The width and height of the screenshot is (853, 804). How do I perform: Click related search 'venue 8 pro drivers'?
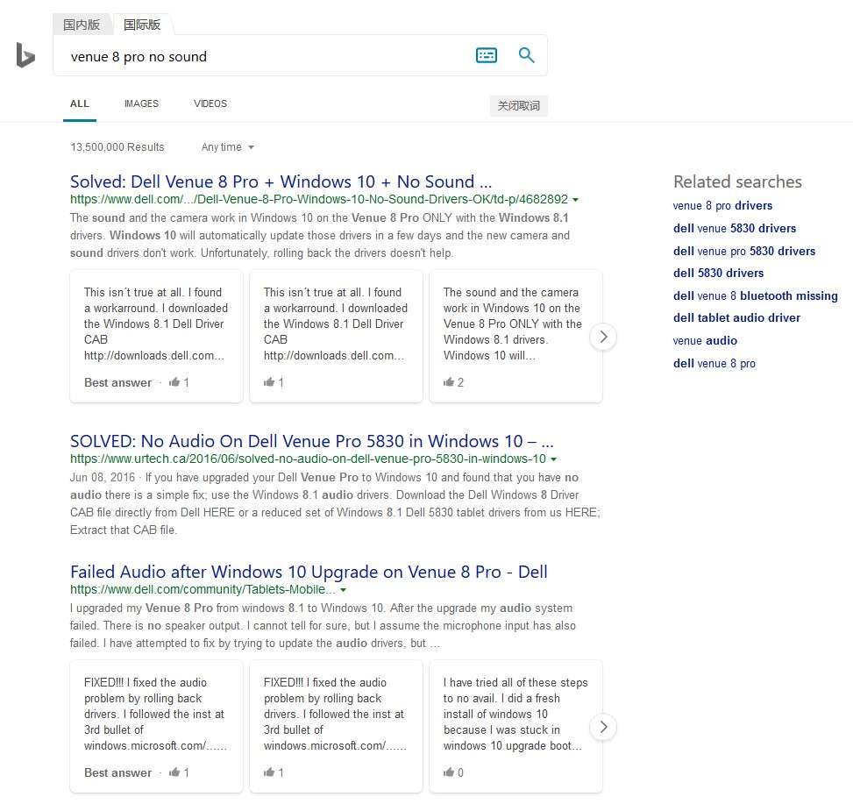click(722, 206)
